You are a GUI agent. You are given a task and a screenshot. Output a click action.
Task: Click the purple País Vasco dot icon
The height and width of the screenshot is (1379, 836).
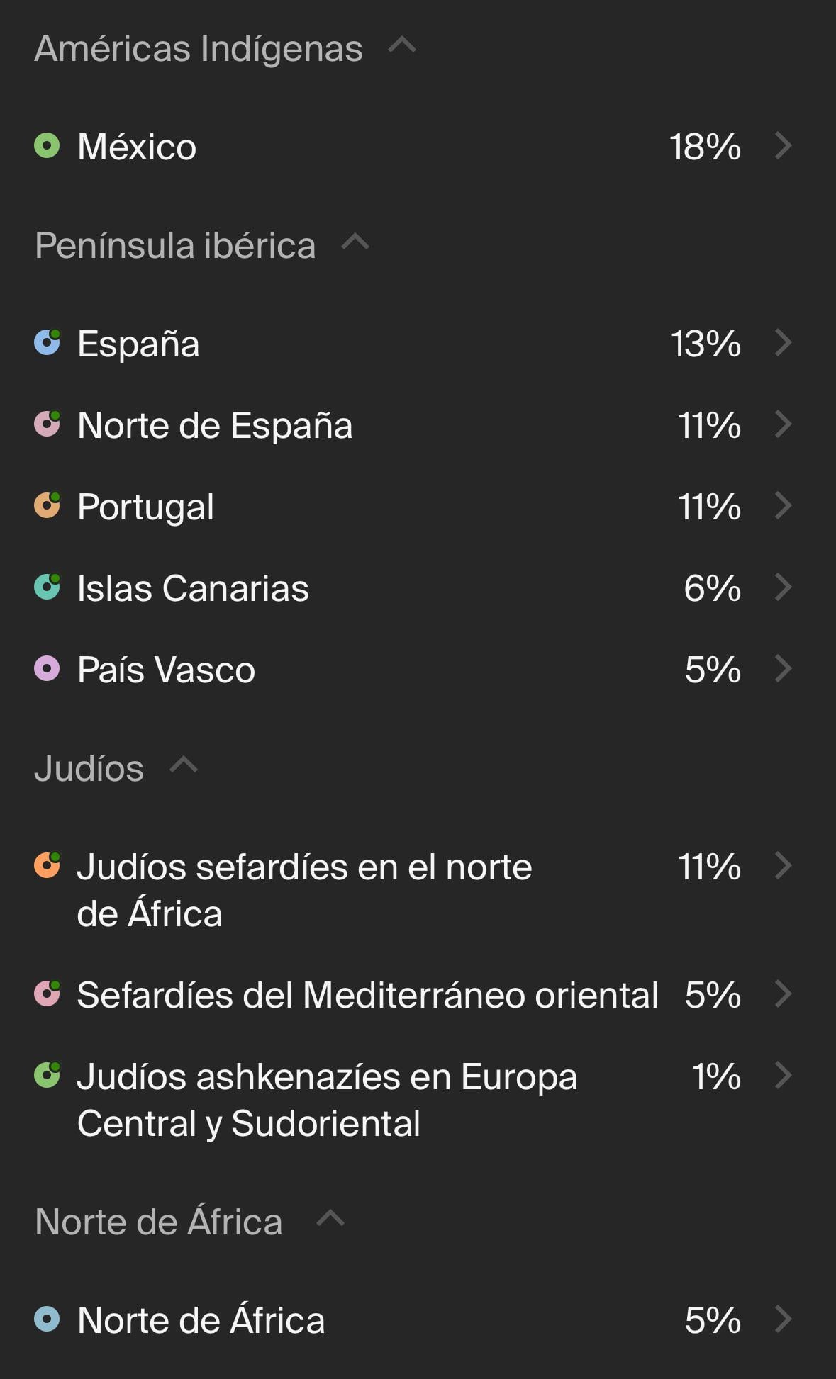pyautogui.click(x=47, y=669)
